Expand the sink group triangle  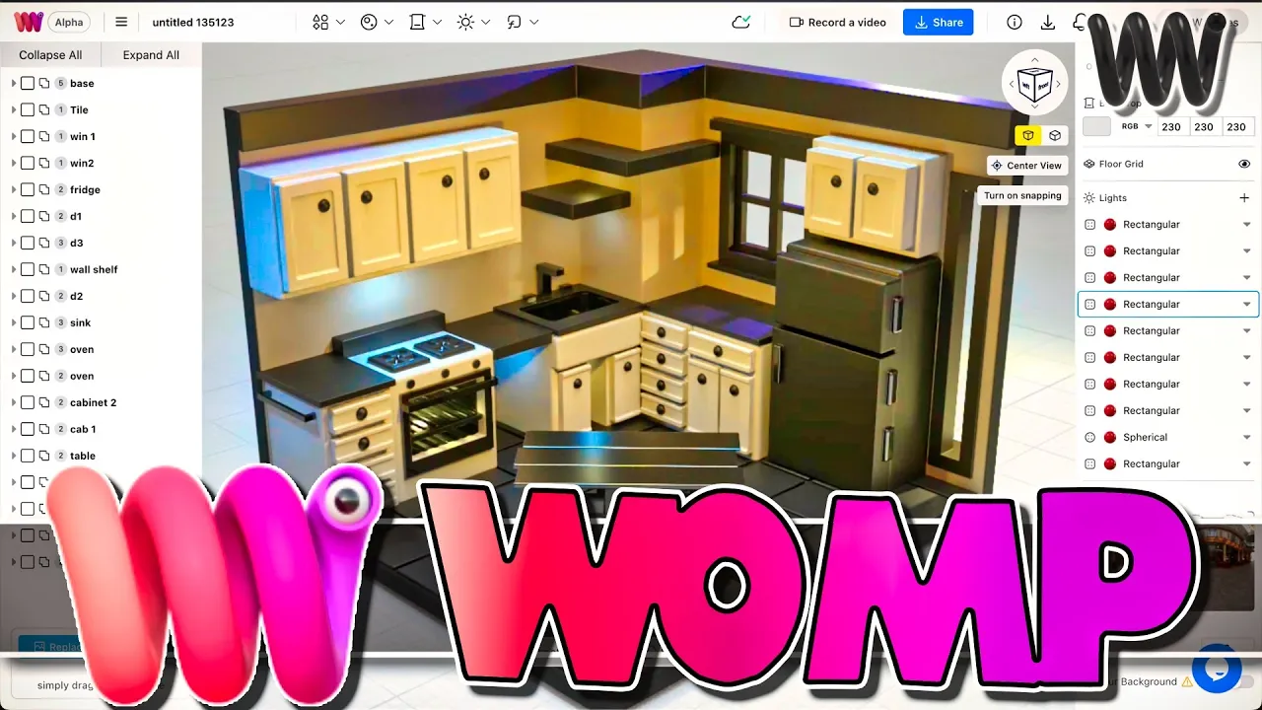pyautogui.click(x=13, y=322)
